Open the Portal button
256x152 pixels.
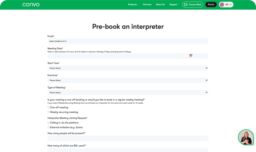pyautogui.click(x=211, y=5)
